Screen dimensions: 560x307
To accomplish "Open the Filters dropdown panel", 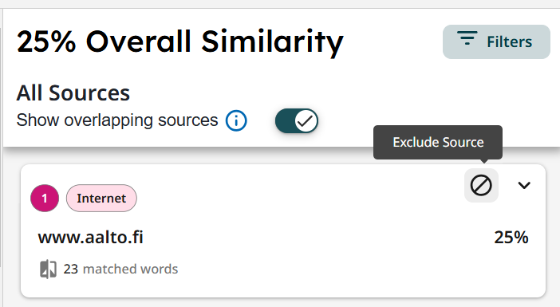I will 496,41.
